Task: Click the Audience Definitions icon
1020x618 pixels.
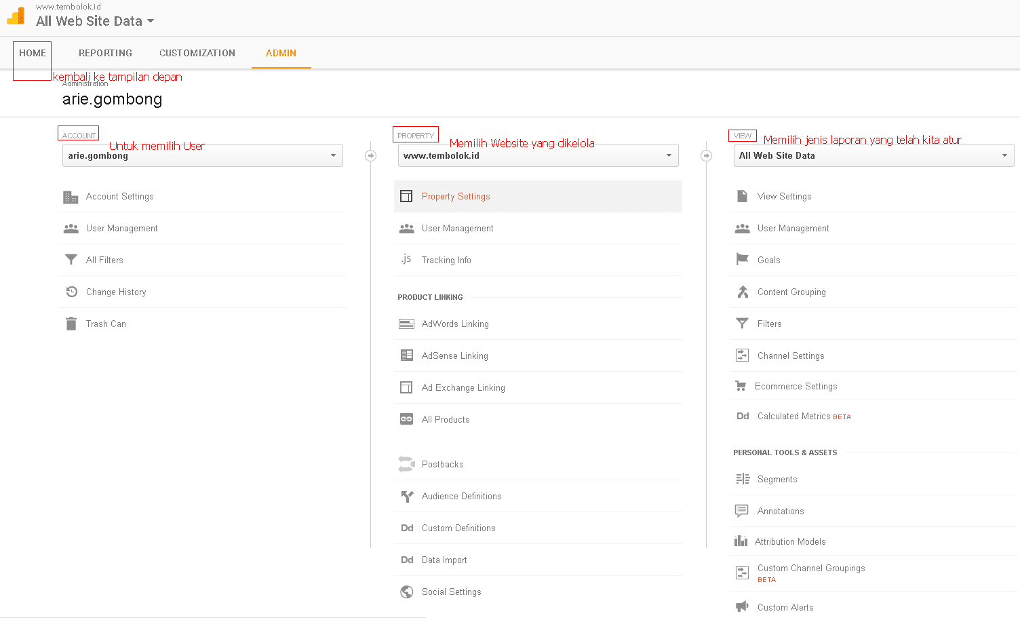Action: click(x=407, y=496)
